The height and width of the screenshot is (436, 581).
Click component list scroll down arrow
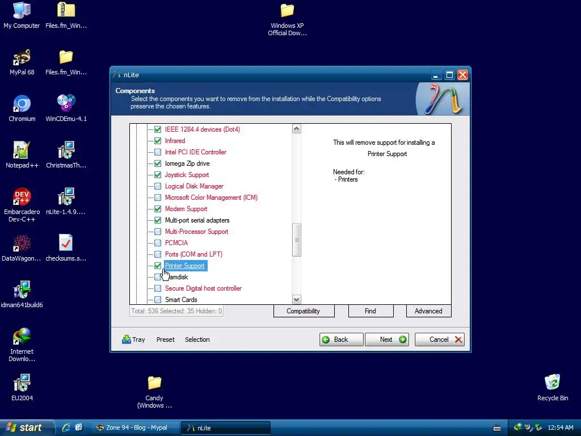click(296, 299)
